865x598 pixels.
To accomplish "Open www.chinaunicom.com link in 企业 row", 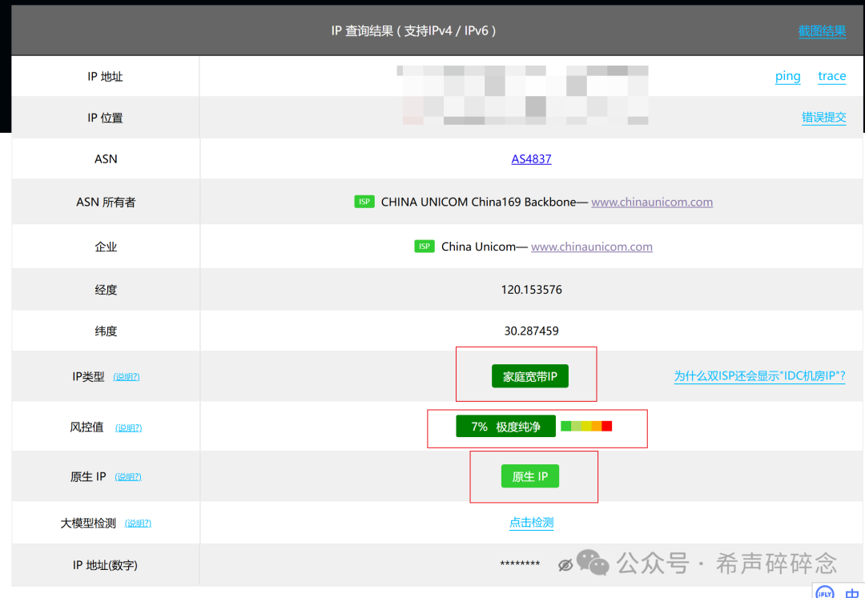I will [x=591, y=247].
